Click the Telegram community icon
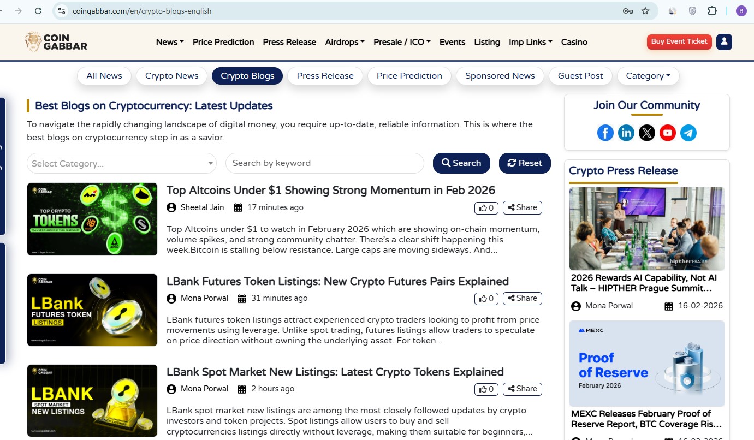Screen dimensions: 754x440 click(x=688, y=133)
